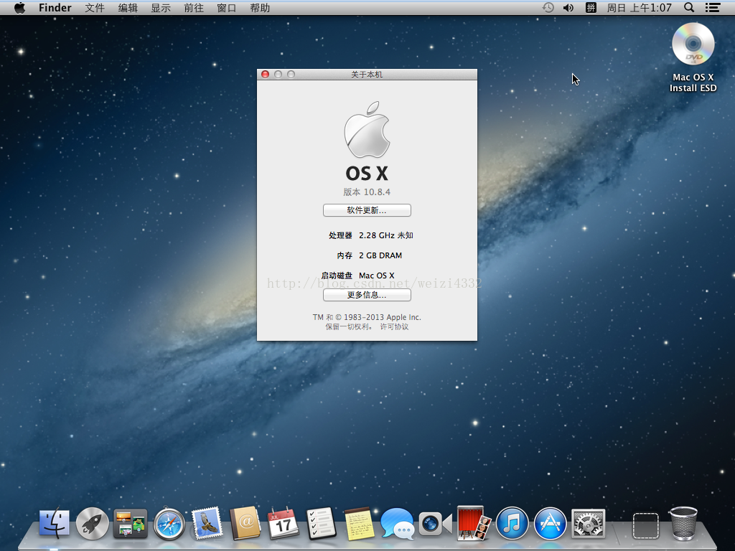Click Time Machine menu bar icon

click(x=548, y=7)
